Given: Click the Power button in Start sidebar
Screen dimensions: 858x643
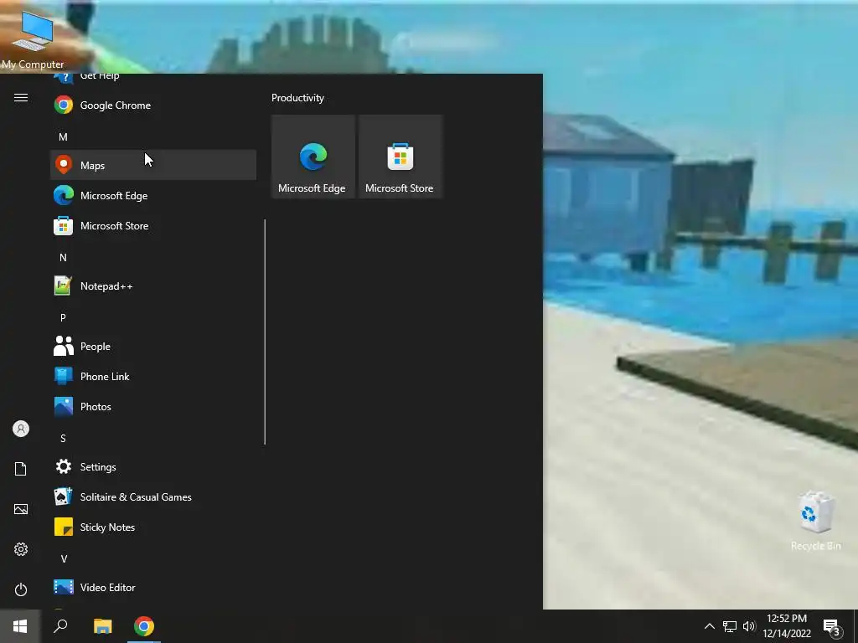Looking at the screenshot, I should pos(21,589).
